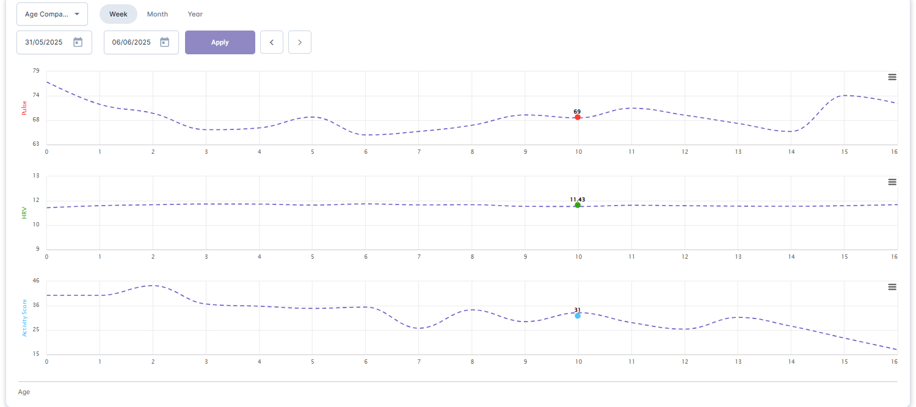Go to next period with right chevron
Viewport: 916px width, 407px height.
(x=300, y=42)
